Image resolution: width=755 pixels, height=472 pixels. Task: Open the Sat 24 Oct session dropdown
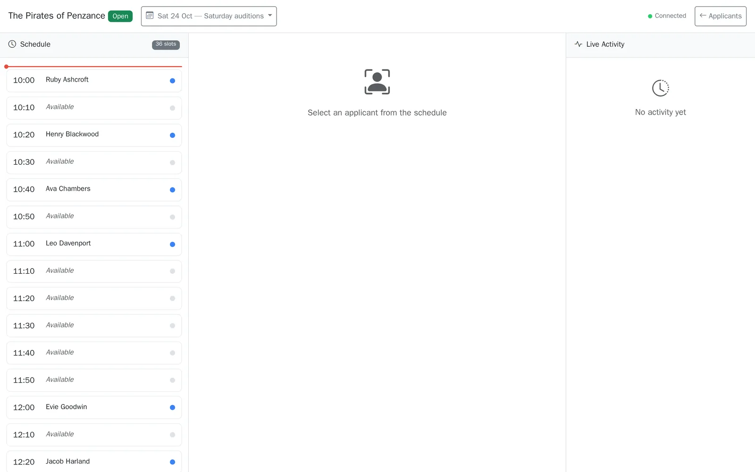pos(209,16)
